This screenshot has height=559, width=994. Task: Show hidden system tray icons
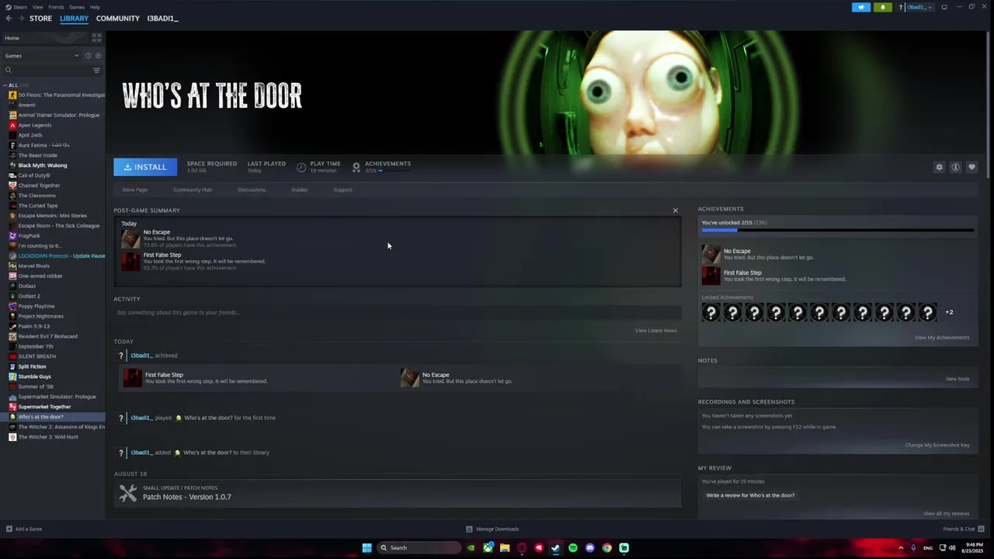click(901, 547)
